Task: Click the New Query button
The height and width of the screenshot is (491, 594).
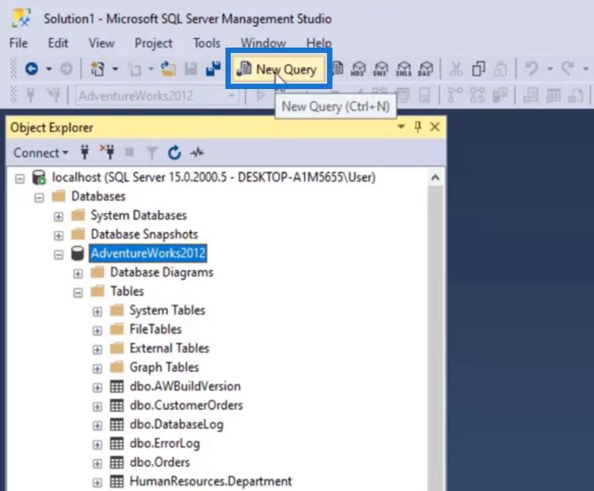Action: pos(279,69)
